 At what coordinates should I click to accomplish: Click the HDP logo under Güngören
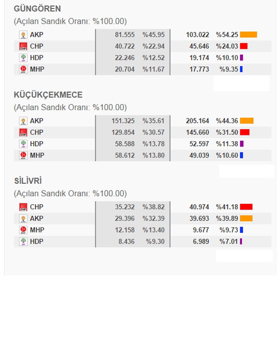23,58
